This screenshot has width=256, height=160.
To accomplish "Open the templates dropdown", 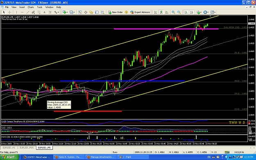I will point(213,12).
